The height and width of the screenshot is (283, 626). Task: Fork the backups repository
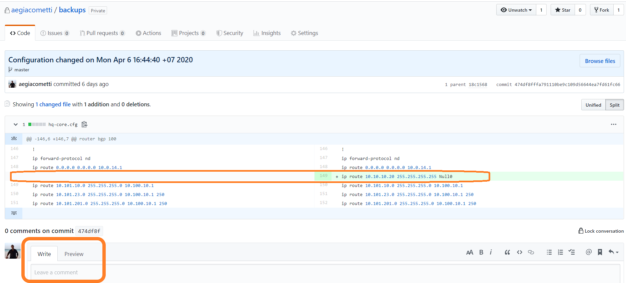coord(602,10)
